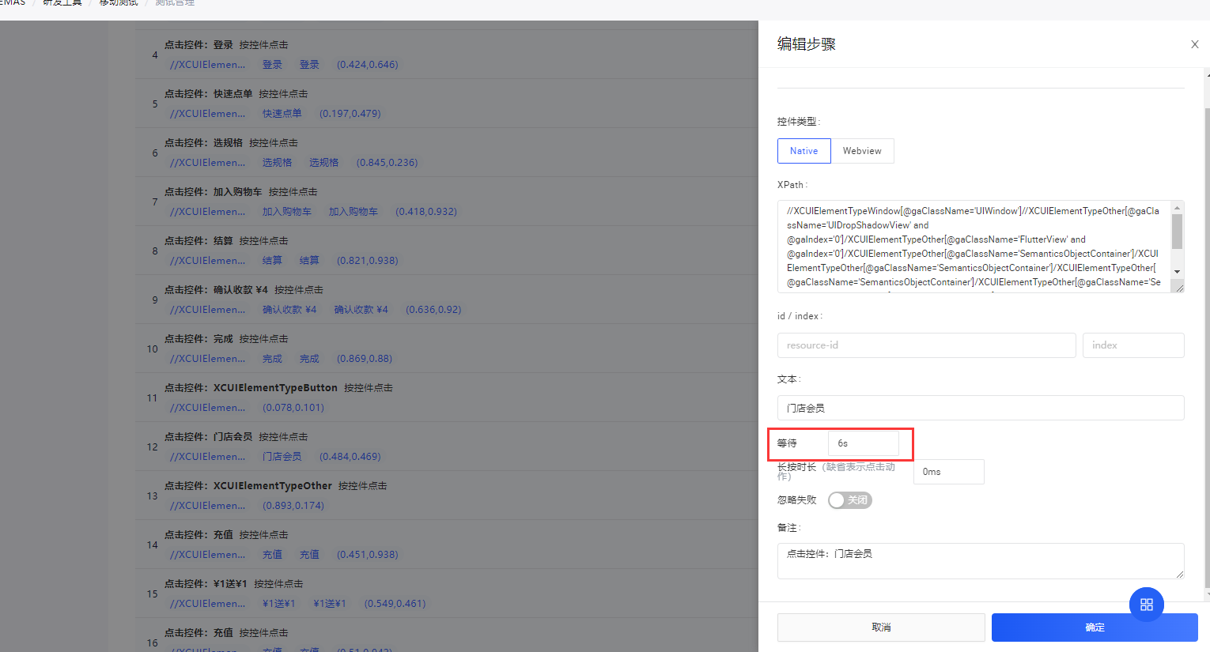Toggle the 忽略失败 switch

849,500
